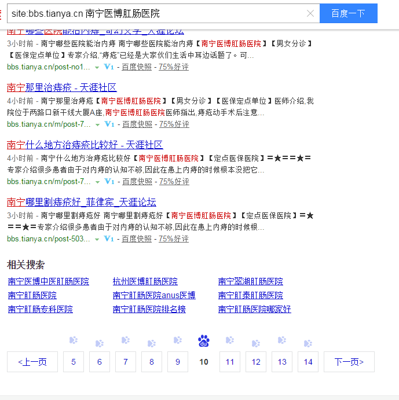Click paw icon above page 11
Image resolution: width=399 pixels, height=400 pixels.
coord(230,340)
